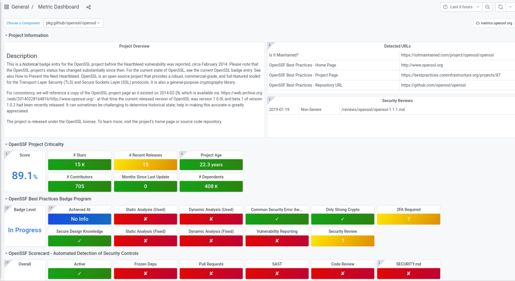515x281 pixels.
Task: Open the Last 6 hours time picker
Action: pyautogui.click(x=461, y=7)
